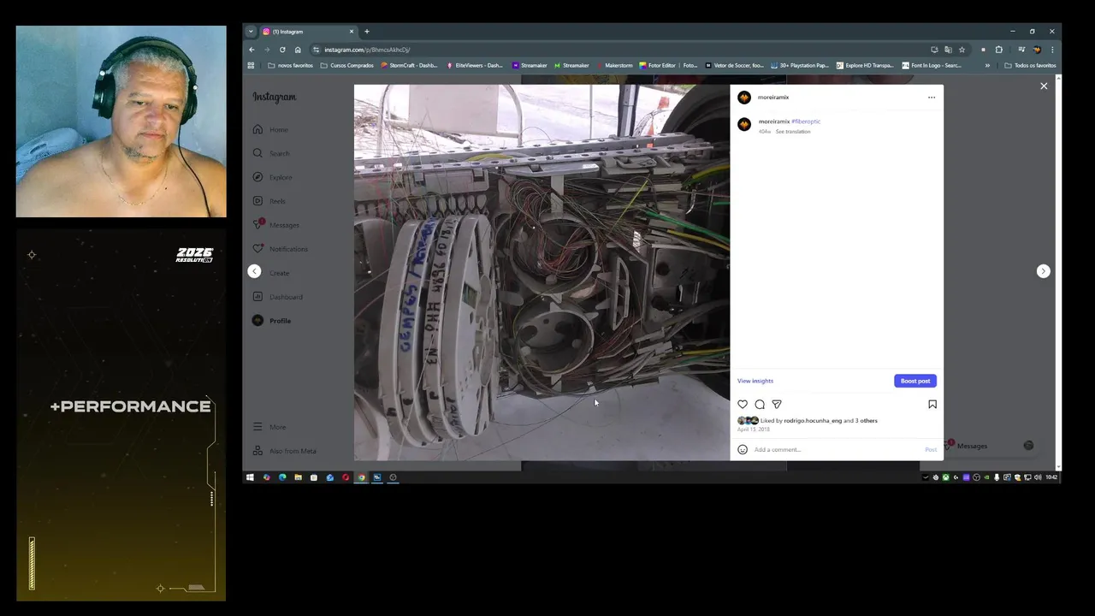Screen dimensions: 1095x616
Task: Open floating Messages panel at bottom
Action: point(990,446)
